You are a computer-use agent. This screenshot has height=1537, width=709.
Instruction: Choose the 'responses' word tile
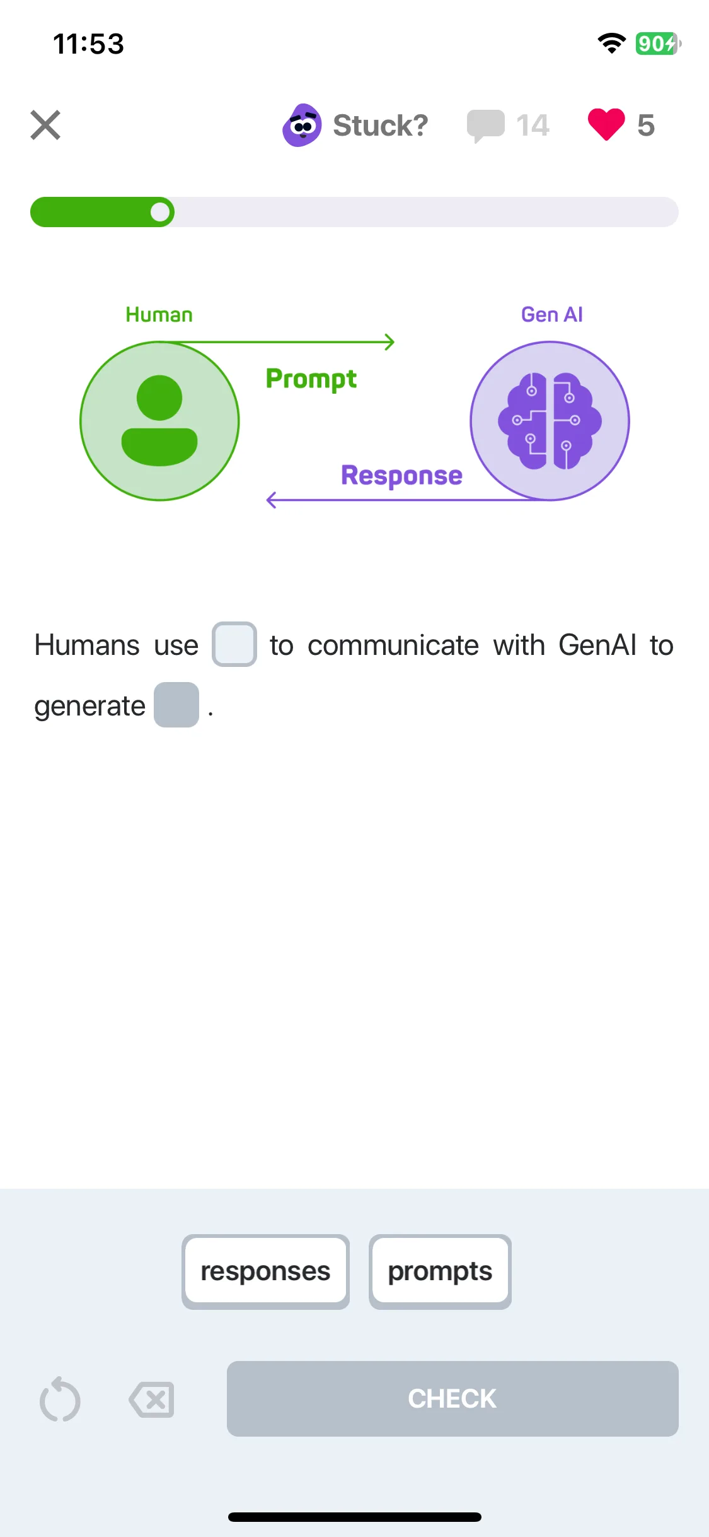tap(265, 1271)
